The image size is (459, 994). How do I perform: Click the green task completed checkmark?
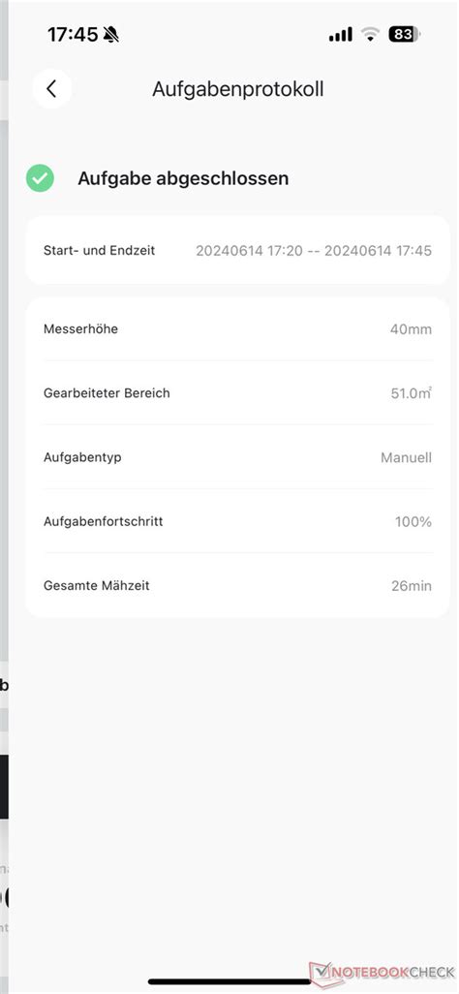point(40,179)
